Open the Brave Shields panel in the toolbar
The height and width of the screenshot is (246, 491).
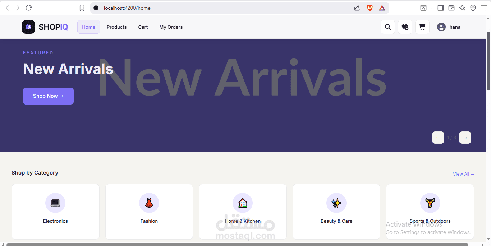tap(370, 8)
